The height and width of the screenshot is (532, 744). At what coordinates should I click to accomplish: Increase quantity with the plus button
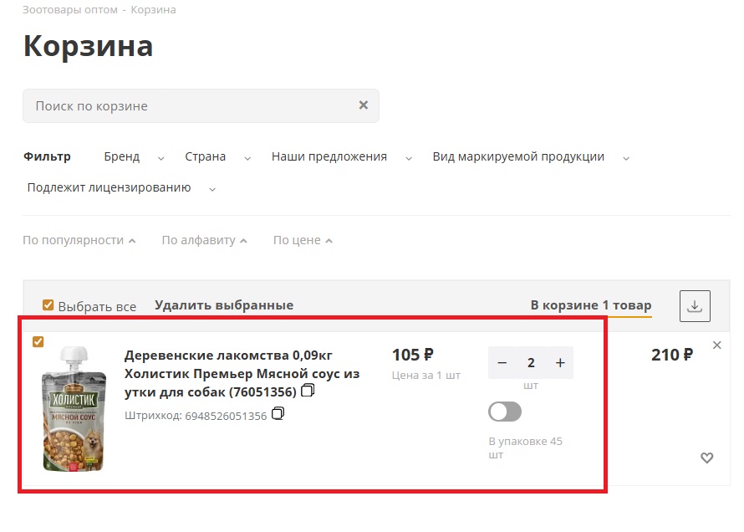(560, 363)
